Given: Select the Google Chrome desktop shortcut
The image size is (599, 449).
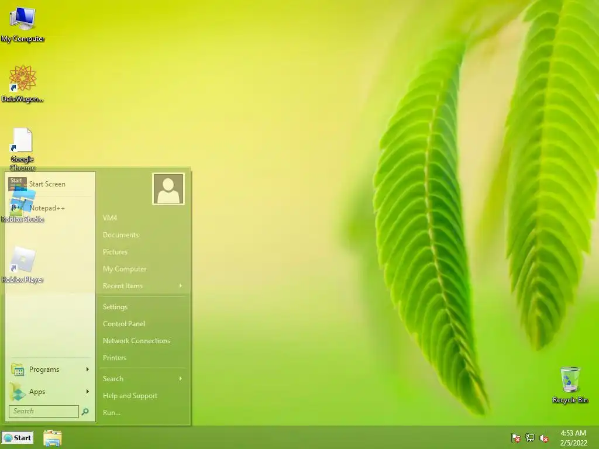Looking at the screenshot, I should coord(23,149).
